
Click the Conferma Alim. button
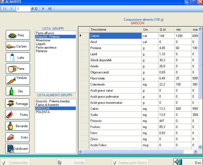pyautogui.click(x=15, y=162)
